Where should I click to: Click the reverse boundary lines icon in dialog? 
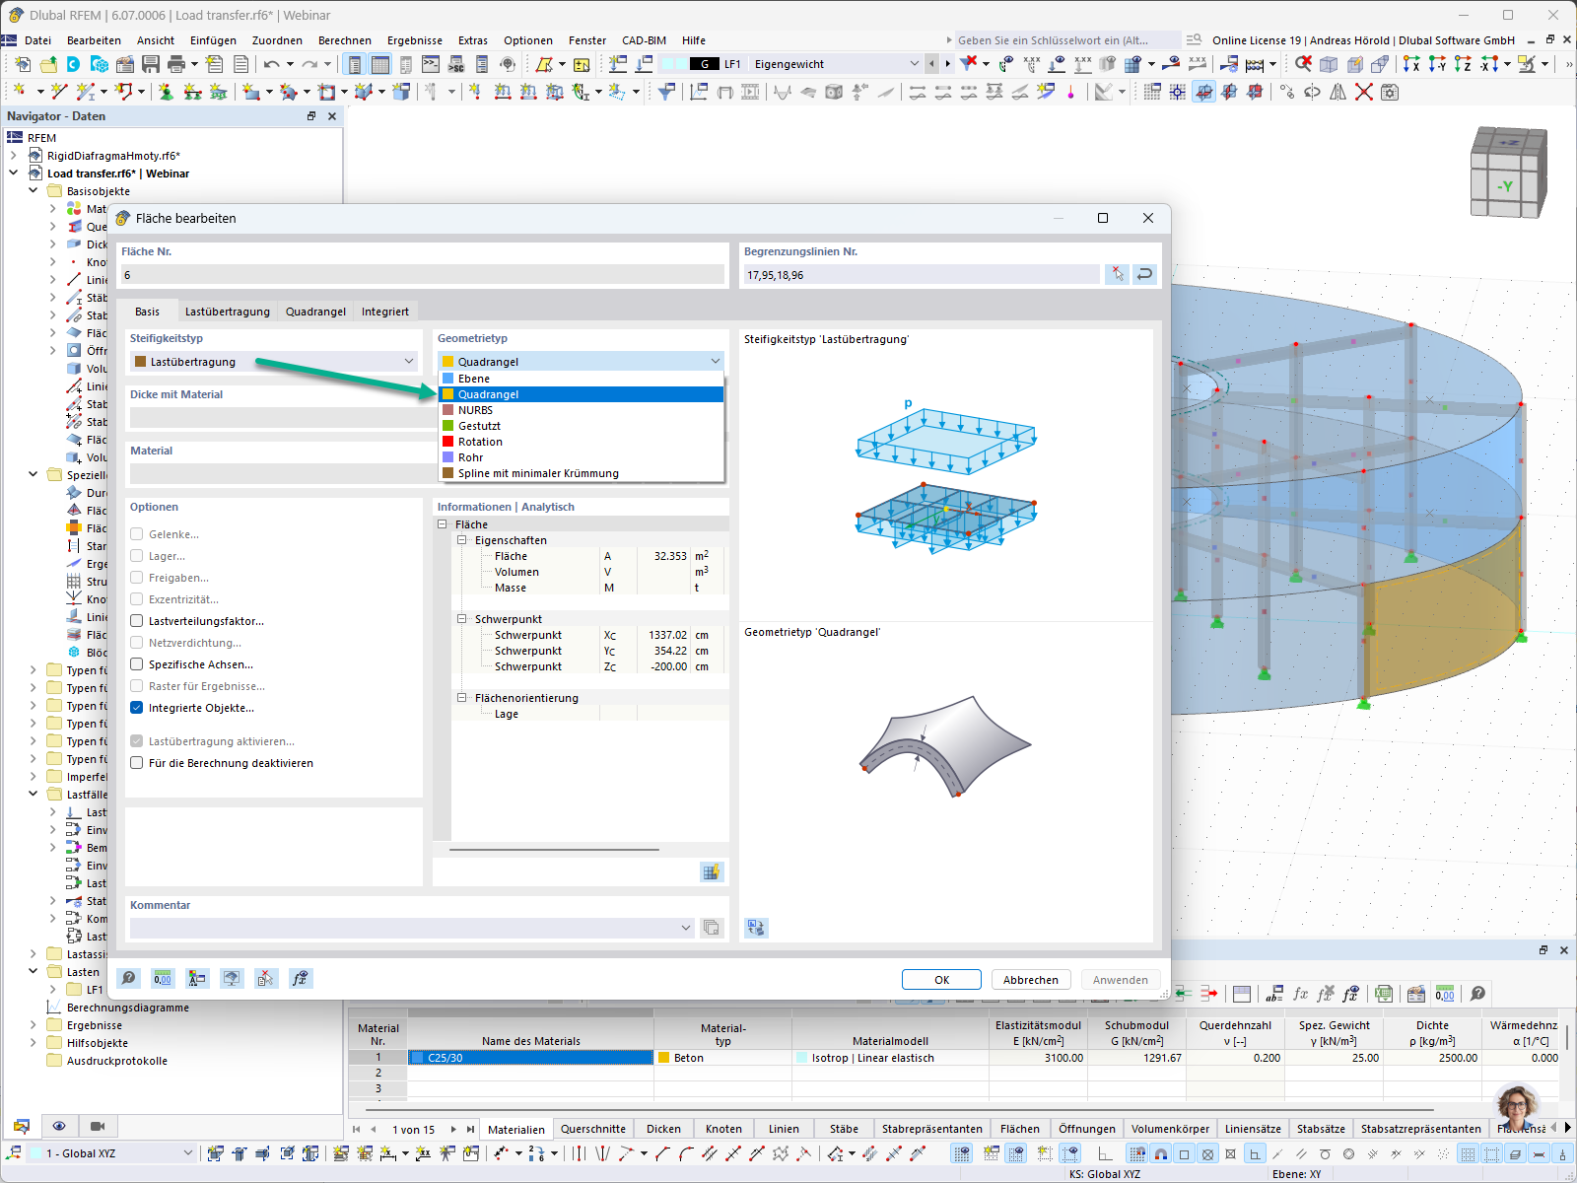click(x=1144, y=274)
